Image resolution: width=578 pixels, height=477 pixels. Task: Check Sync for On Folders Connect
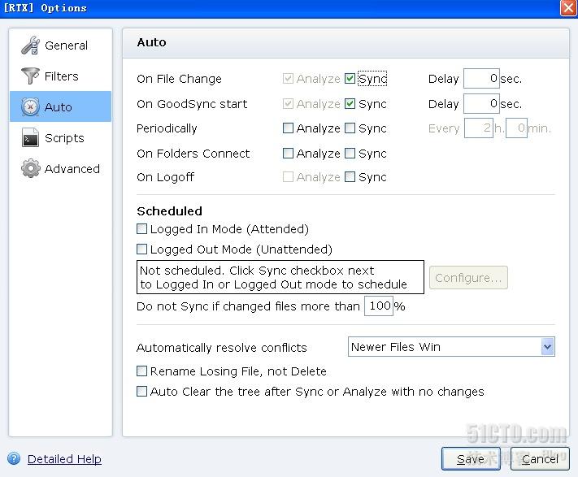[350, 154]
